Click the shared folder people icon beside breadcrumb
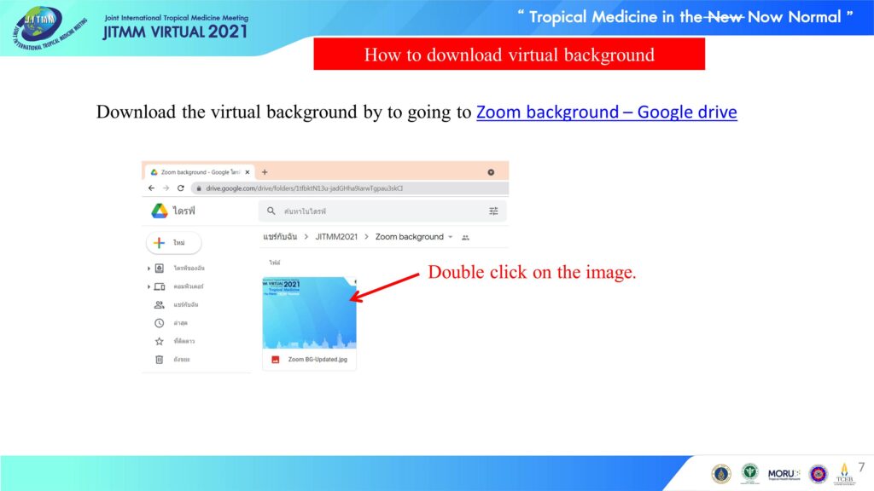 point(465,237)
